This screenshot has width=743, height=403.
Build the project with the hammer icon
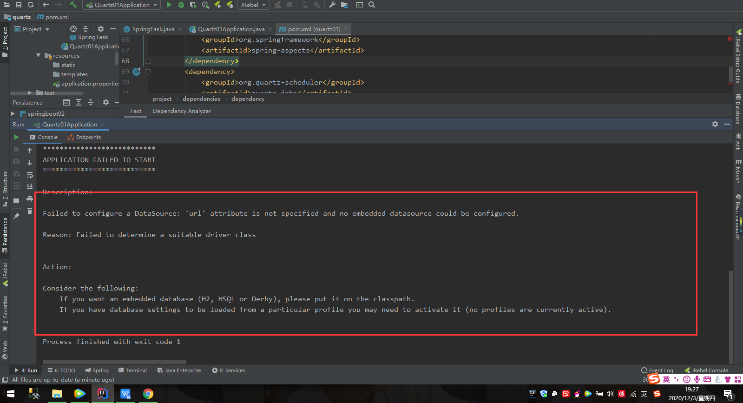[x=73, y=5]
